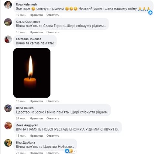Open Rosa Kelemesh's profile avatar
This screenshot has height=154, width=158.
[x=8, y=5]
